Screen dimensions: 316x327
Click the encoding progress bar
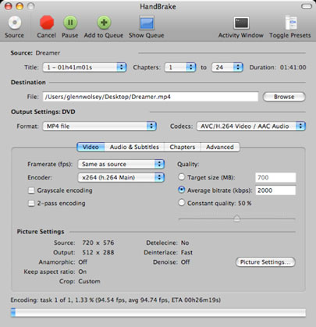click(x=158, y=313)
